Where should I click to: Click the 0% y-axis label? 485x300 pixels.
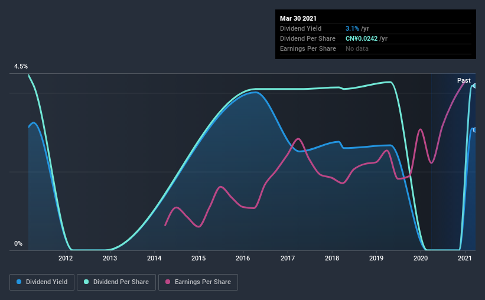[x=18, y=244]
